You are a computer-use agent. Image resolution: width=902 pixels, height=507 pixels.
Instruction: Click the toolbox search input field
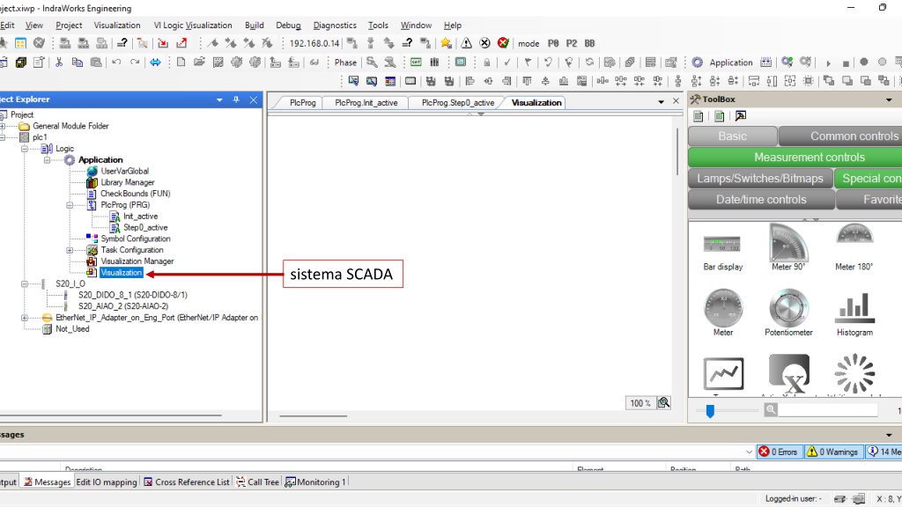(x=827, y=410)
